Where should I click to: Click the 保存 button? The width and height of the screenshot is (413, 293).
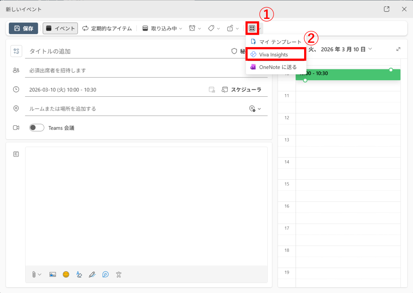[23, 28]
